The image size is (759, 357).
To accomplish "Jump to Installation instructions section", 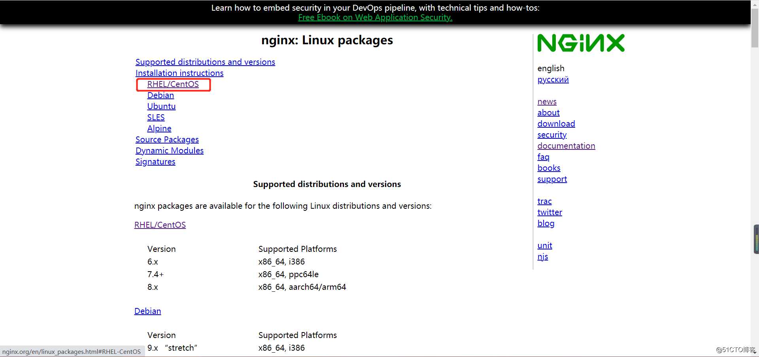I will tap(179, 73).
